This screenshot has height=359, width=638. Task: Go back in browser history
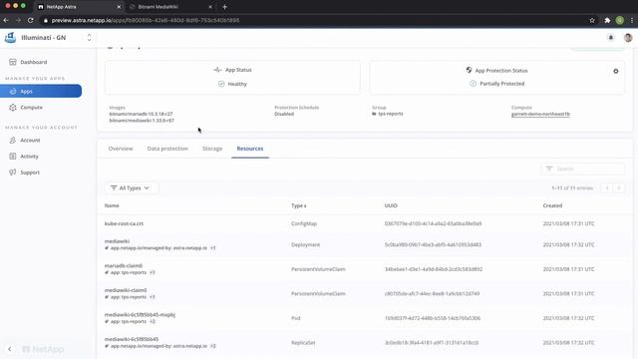coord(6,20)
